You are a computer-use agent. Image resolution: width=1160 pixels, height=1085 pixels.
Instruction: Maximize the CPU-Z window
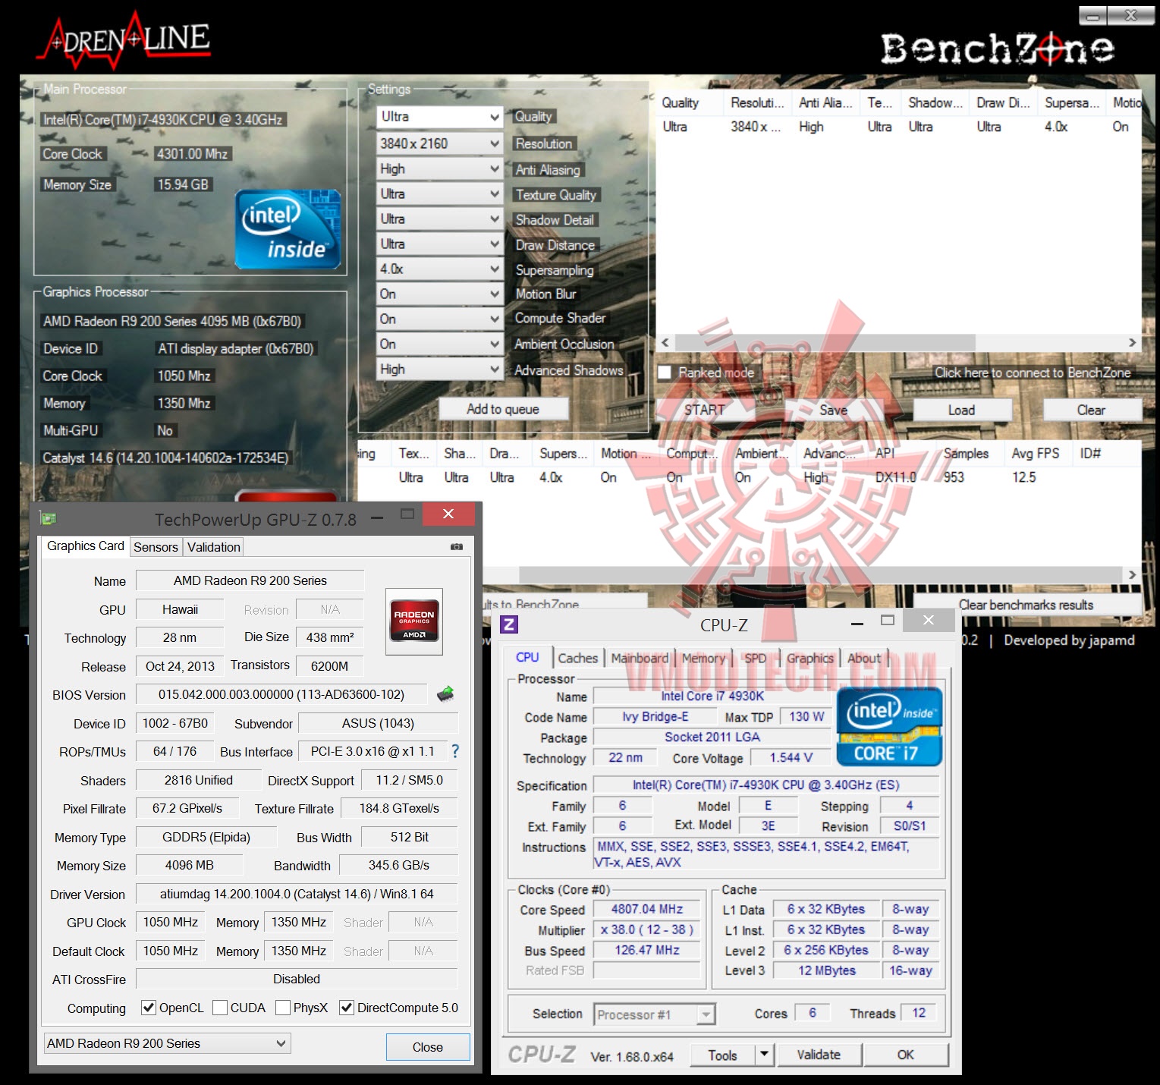(888, 621)
